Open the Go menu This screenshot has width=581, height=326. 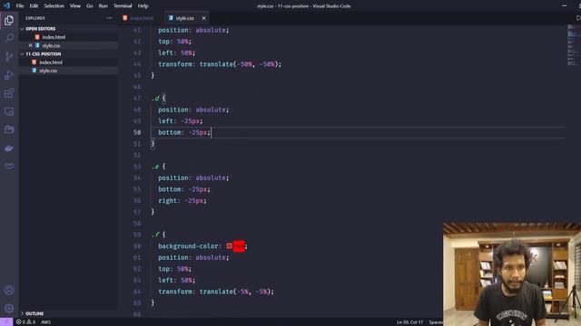coord(90,6)
